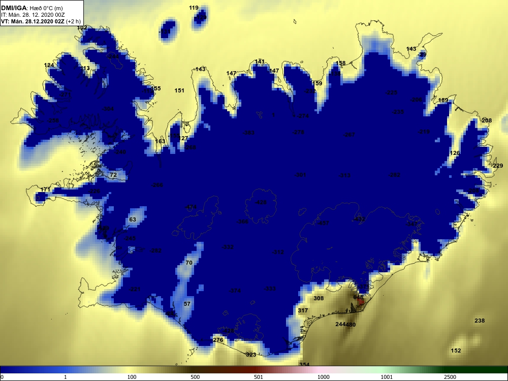Select the map value -304
This screenshot has height=381, width=508.
(x=108, y=109)
